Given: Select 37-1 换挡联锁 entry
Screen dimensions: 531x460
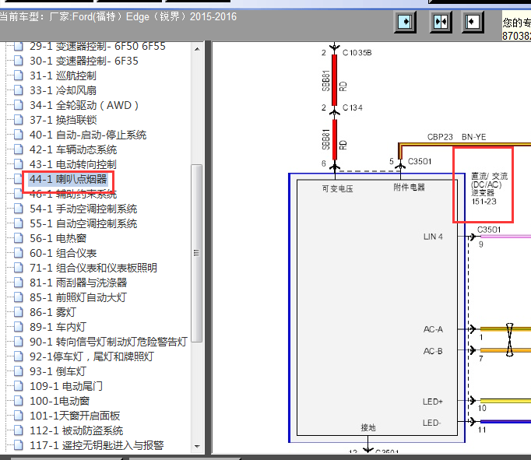Looking at the screenshot, I should [x=63, y=120].
